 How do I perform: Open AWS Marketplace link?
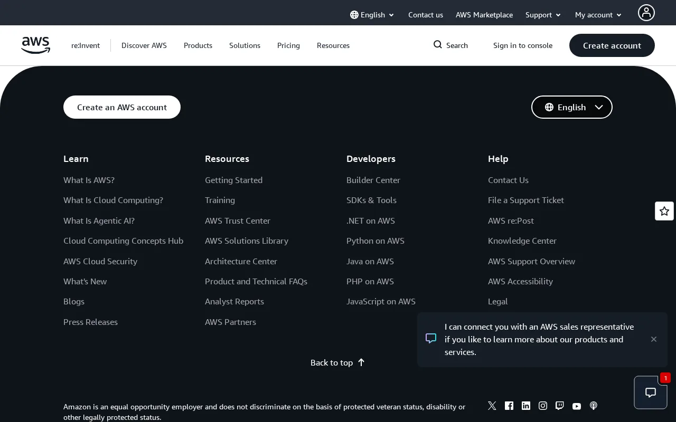(484, 15)
